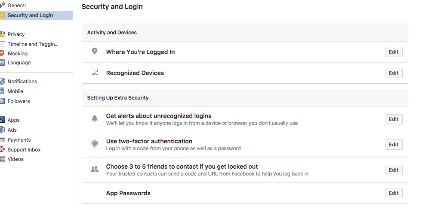Click the trusted friends people icon

click(94, 170)
